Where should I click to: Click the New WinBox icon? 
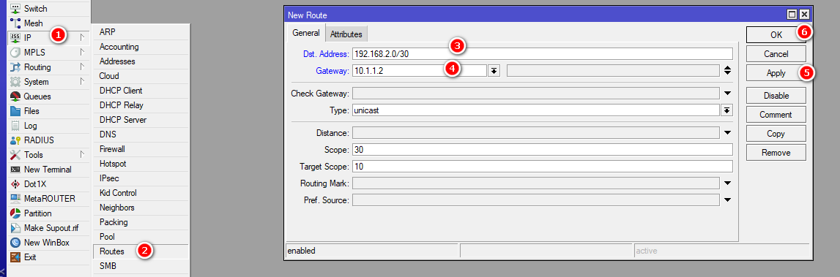point(15,242)
